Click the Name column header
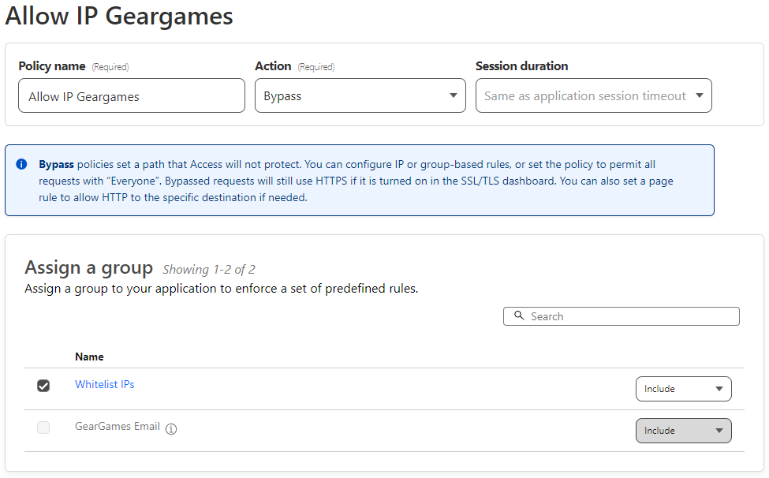 (x=89, y=357)
